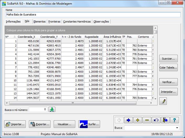Go to next record with blue arrow
The width and height of the screenshot is (185, 138).
(128, 120)
